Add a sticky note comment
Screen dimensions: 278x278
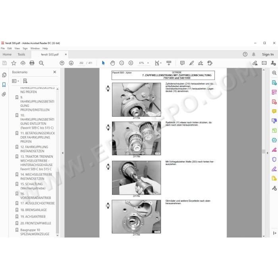[x=182, y=63]
